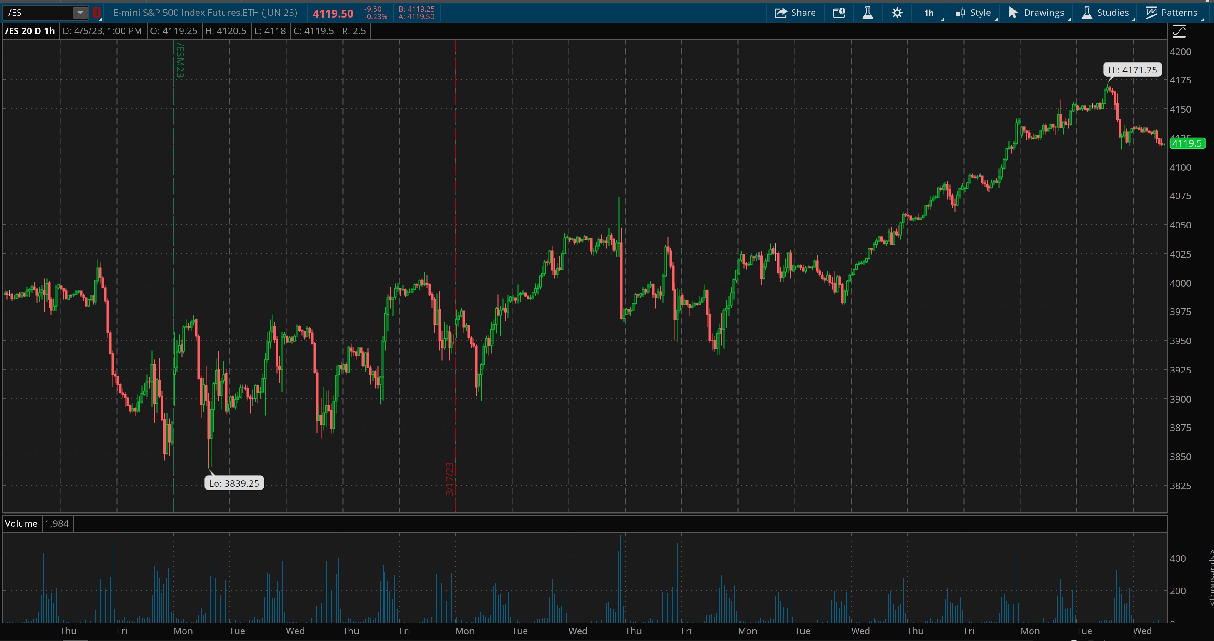Open chart settings gear icon

pyautogui.click(x=897, y=13)
